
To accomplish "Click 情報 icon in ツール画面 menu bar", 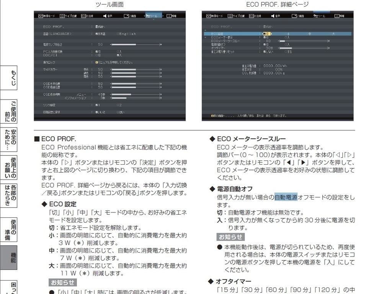I will [169, 16].
